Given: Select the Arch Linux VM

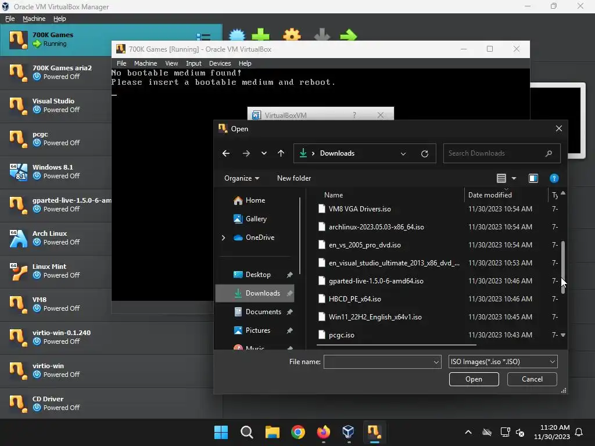Looking at the screenshot, I should pyautogui.click(x=55, y=238).
